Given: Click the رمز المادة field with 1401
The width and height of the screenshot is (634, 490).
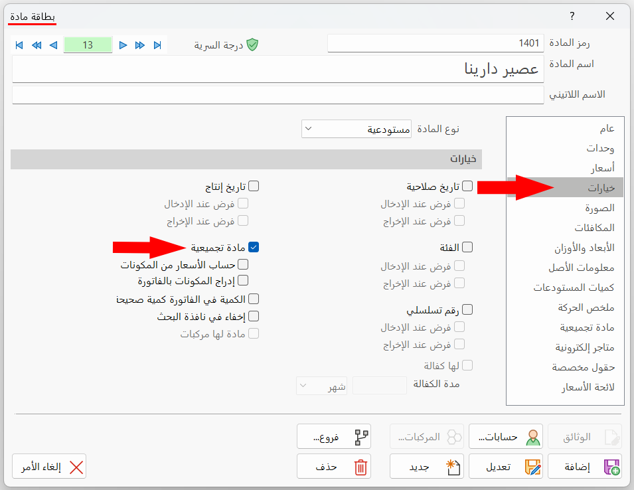Looking at the screenshot, I should pos(436,43).
